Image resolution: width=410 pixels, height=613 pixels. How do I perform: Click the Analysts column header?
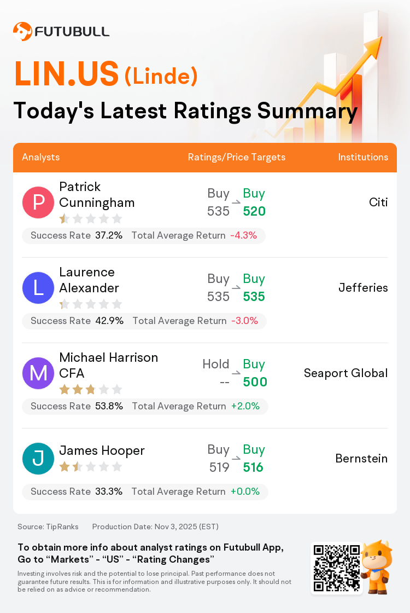click(41, 157)
